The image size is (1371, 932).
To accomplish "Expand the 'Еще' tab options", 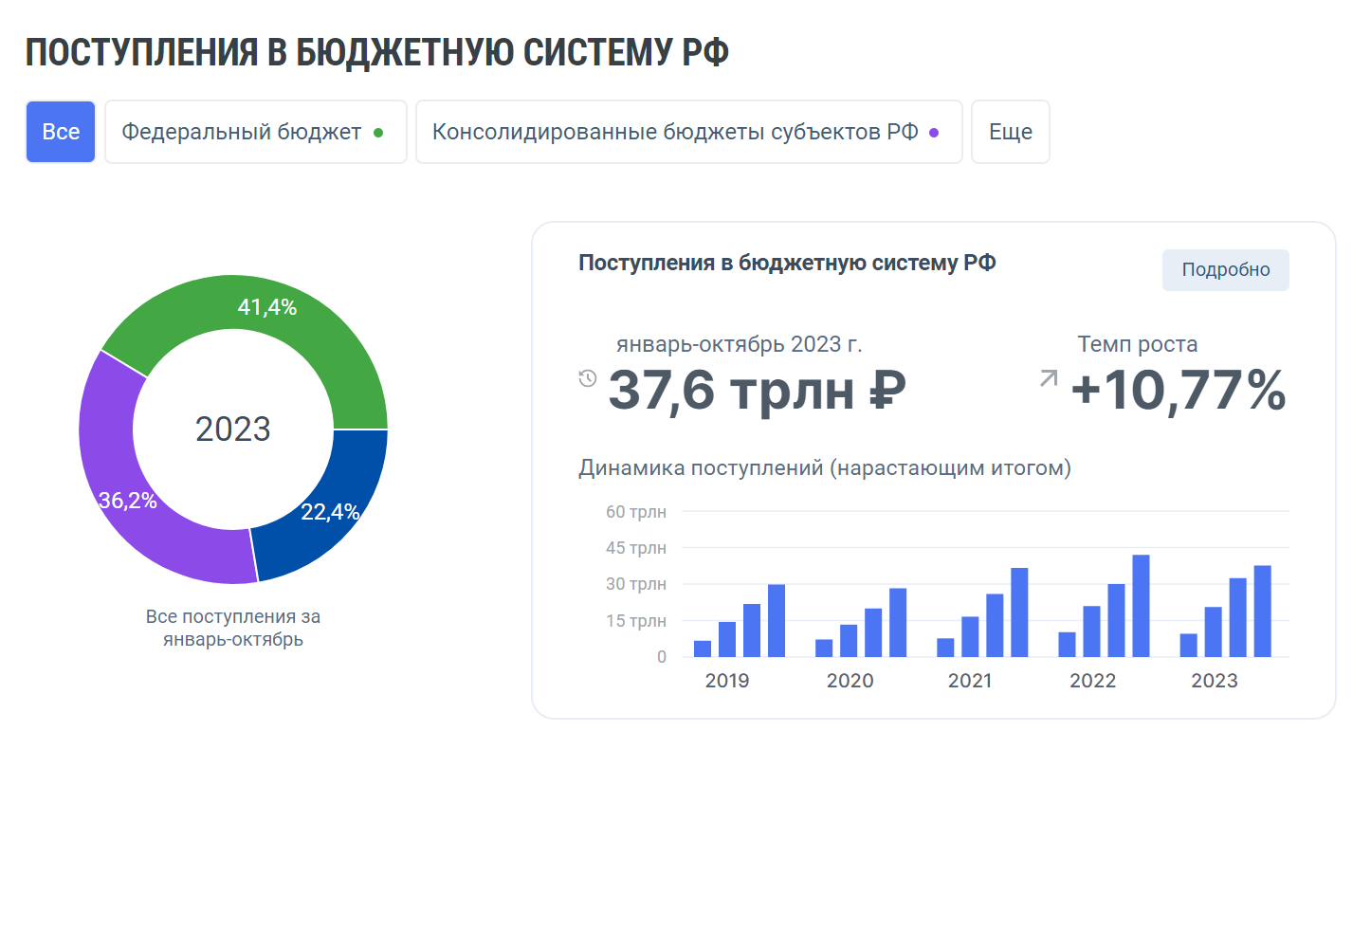I will (x=1011, y=132).
